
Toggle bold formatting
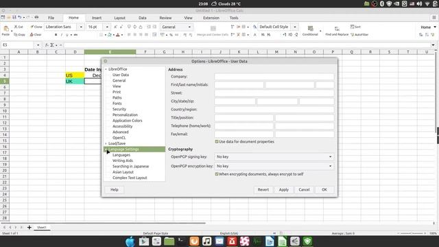click(x=56, y=35)
